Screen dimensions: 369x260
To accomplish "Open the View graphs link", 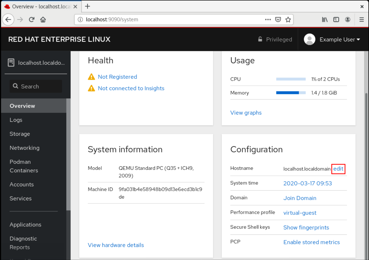I will [x=246, y=113].
